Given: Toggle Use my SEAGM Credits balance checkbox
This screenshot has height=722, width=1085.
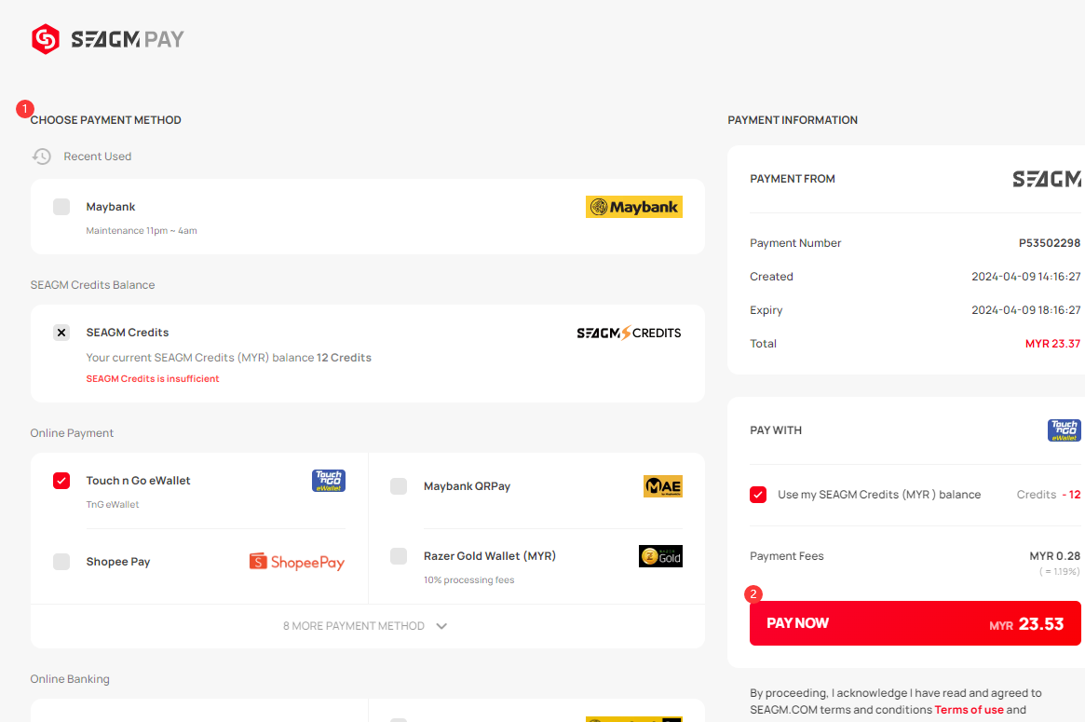Looking at the screenshot, I should coord(758,495).
